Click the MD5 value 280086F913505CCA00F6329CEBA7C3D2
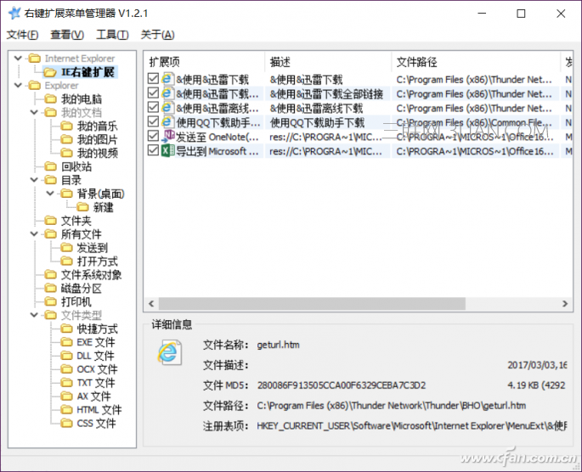This screenshot has width=582, height=472. click(342, 385)
